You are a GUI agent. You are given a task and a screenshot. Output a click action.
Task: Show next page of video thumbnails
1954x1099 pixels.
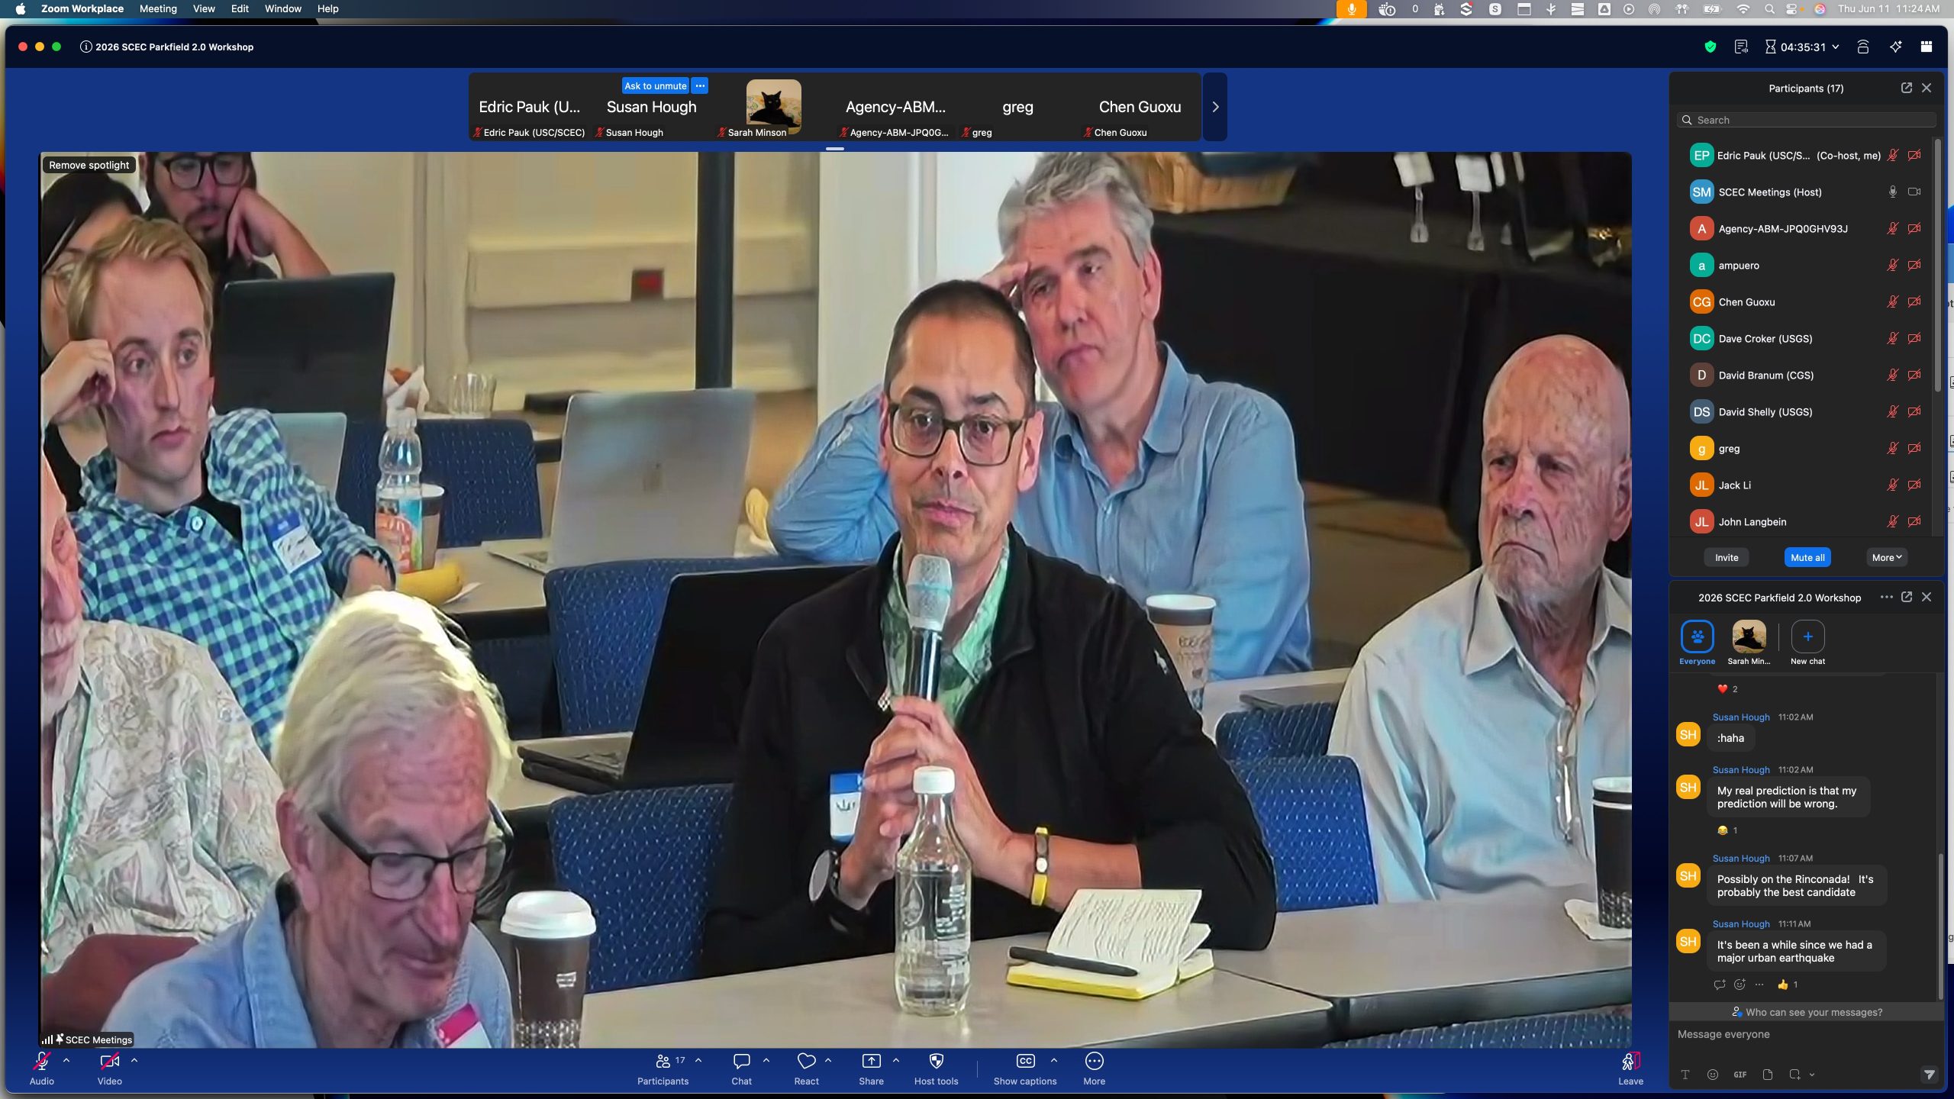[1215, 107]
